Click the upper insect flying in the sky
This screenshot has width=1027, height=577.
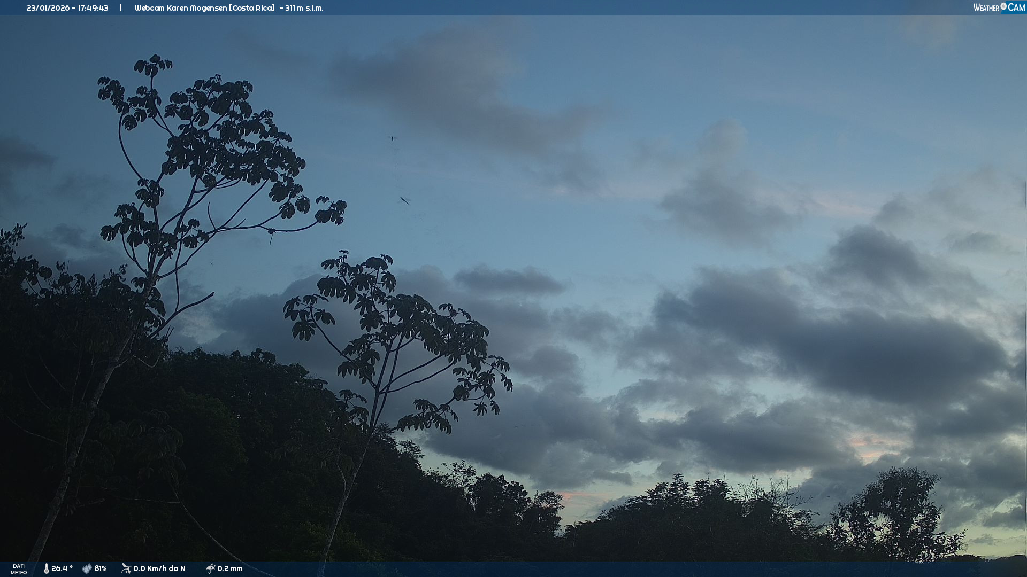pos(393,138)
